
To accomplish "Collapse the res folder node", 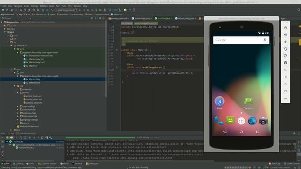I will 15,86.
